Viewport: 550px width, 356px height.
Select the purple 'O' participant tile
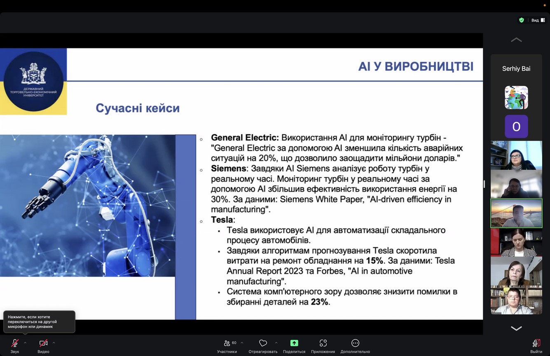click(x=516, y=126)
